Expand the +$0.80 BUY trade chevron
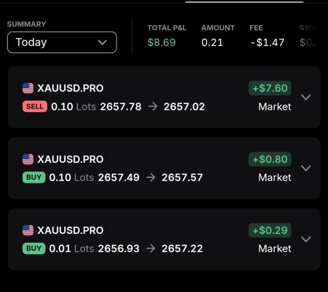Image resolution: width=328 pixels, height=292 pixels. tap(305, 168)
